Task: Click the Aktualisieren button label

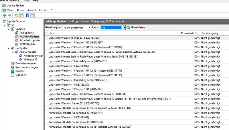Action: (x=138, y=27)
